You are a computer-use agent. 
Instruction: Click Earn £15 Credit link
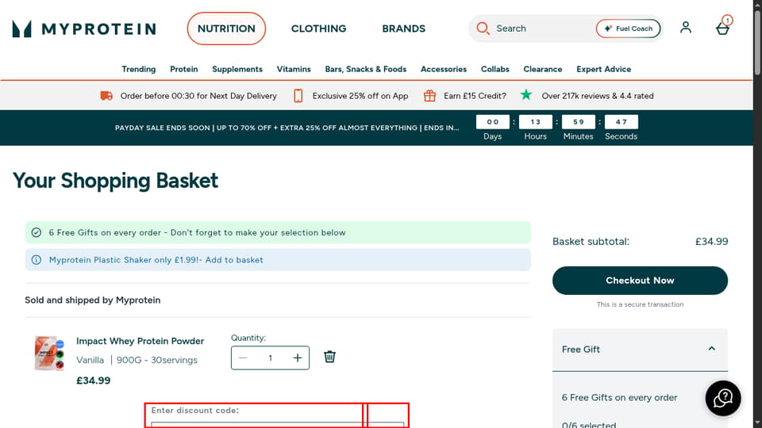coord(475,96)
